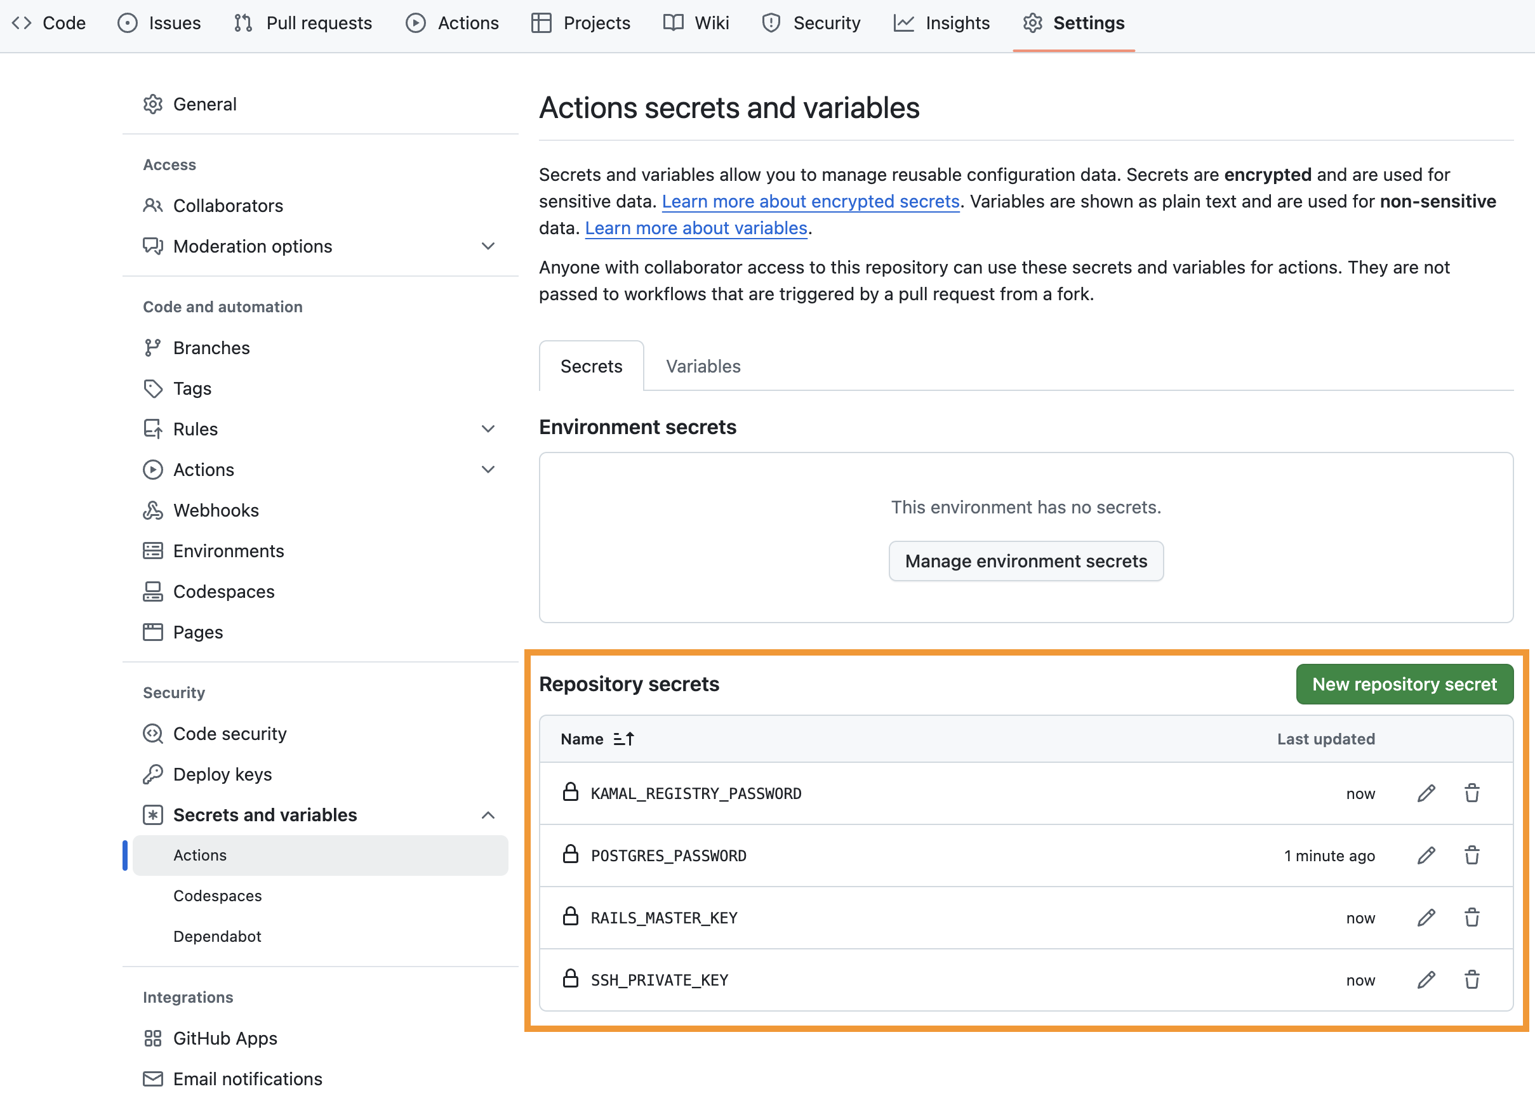This screenshot has height=1103, width=1535.
Task: Delete the RAILS_MASTER_KEY secret via trash icon
Action: [1472, 918]
